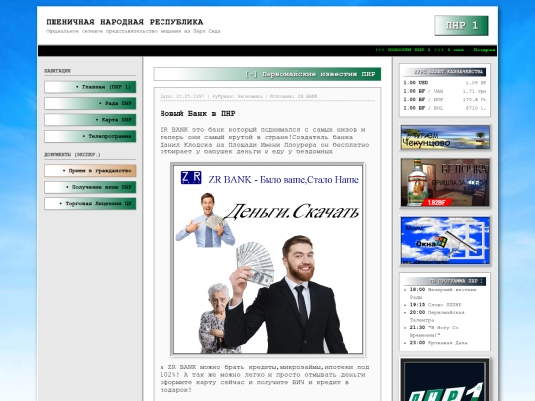The height and width of the screenshot is (401, 535).
Task: Open the Белочка vodka banner
Action: [x=446, y=183]
